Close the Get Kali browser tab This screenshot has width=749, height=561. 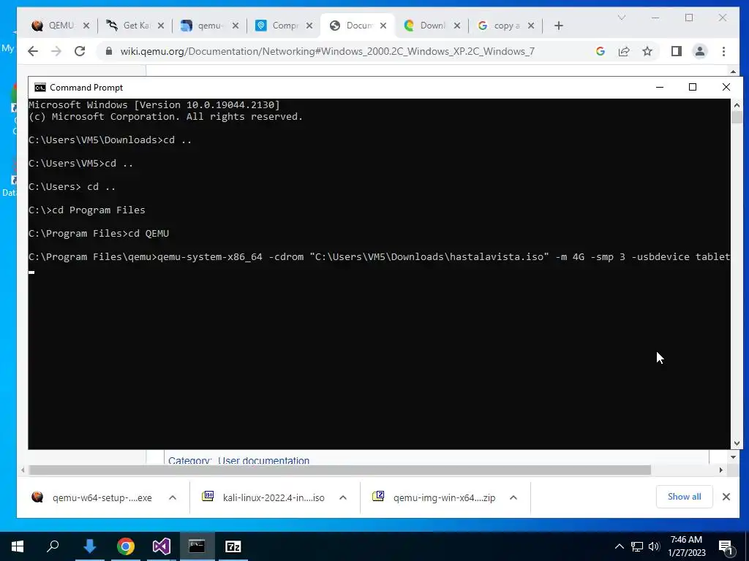[160, 26]
